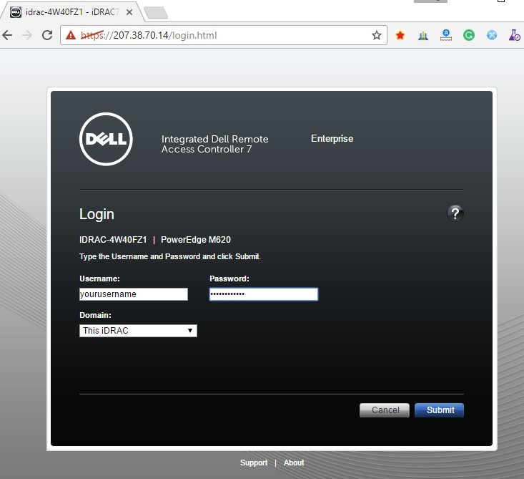
Task: Click the IDRAC-4W40FZ1 hostname text
Action: coord(113,240)
